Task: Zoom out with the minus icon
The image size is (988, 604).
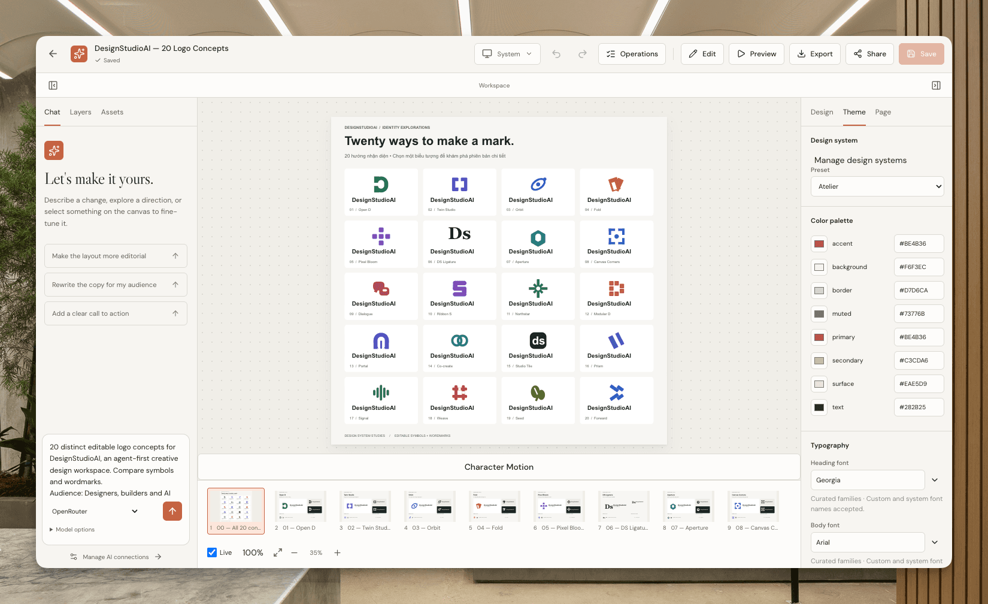Action: click(x=294, y=552)
